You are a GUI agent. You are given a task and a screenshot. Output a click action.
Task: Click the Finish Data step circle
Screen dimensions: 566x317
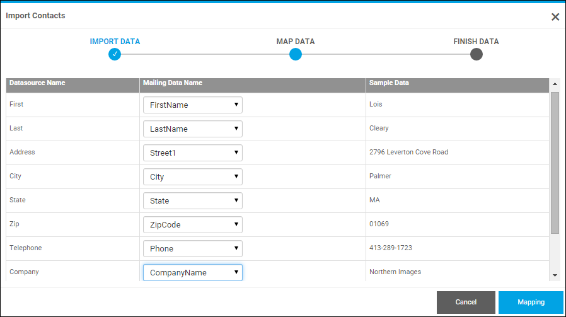tap(476, 54)
